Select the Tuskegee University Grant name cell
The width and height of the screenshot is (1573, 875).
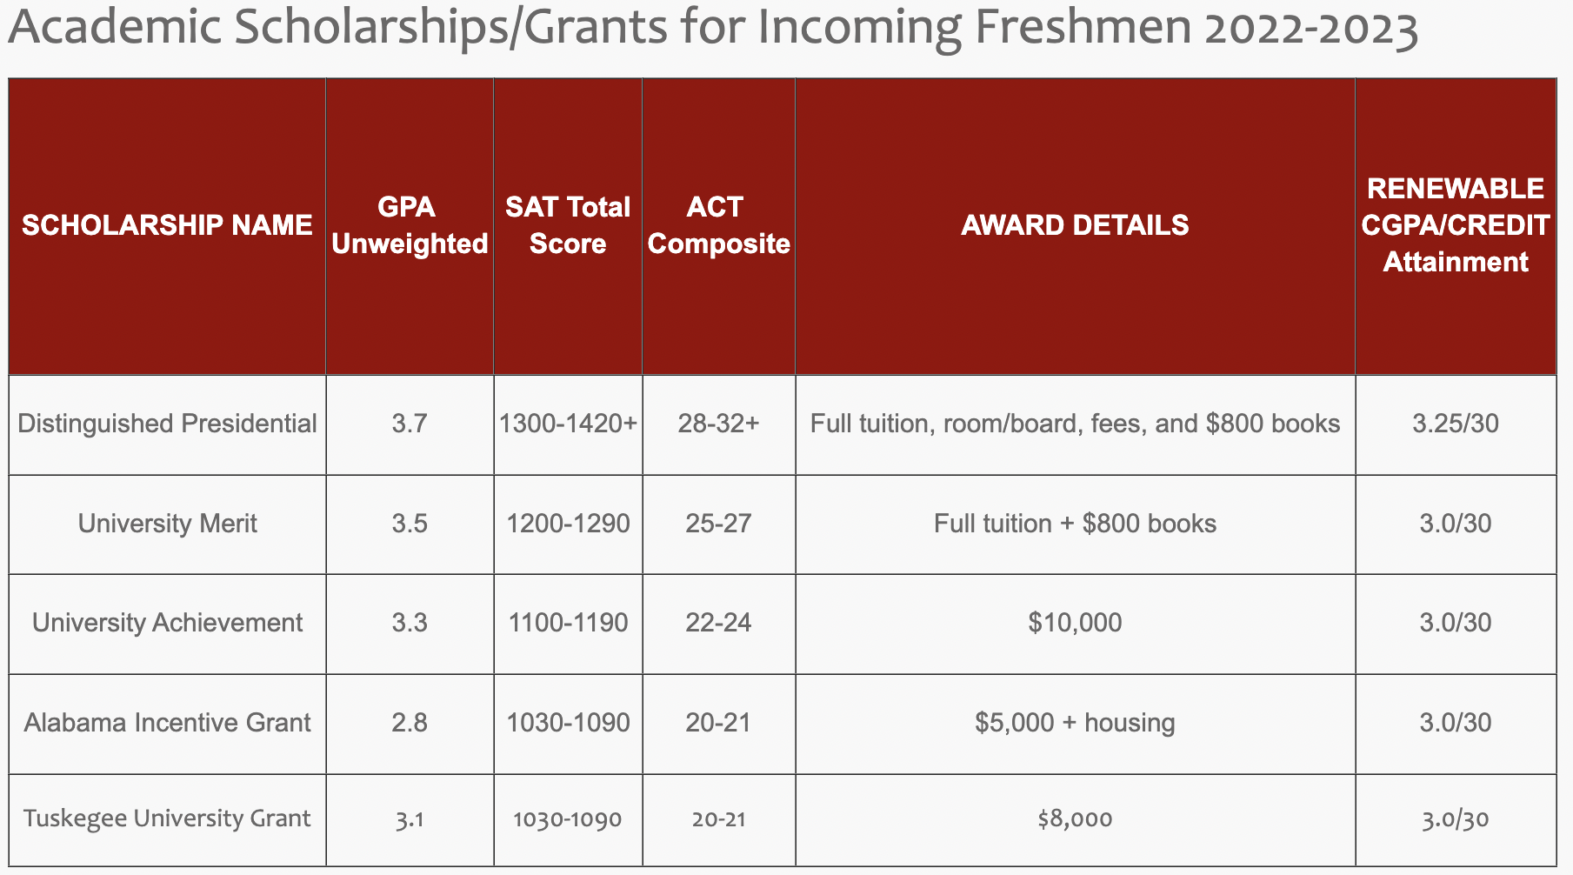(167, 818)
